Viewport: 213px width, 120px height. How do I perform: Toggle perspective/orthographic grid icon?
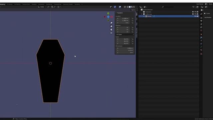pyautogui.click(x=111, y=33)
